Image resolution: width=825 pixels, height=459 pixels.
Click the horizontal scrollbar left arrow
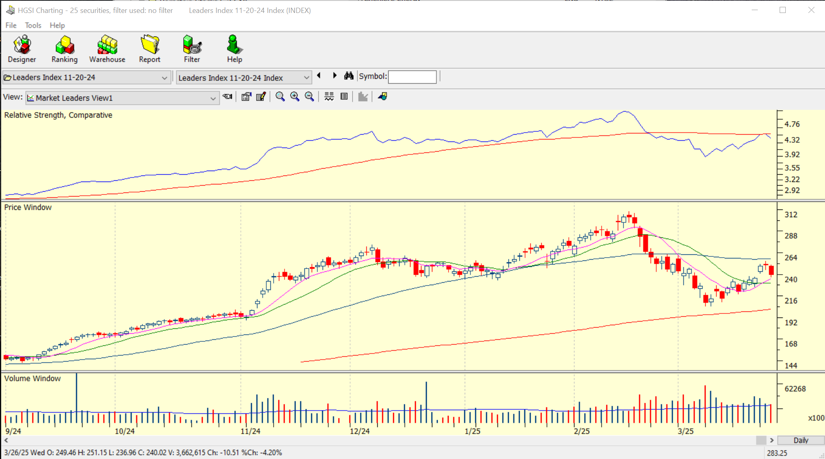(6, 440)
